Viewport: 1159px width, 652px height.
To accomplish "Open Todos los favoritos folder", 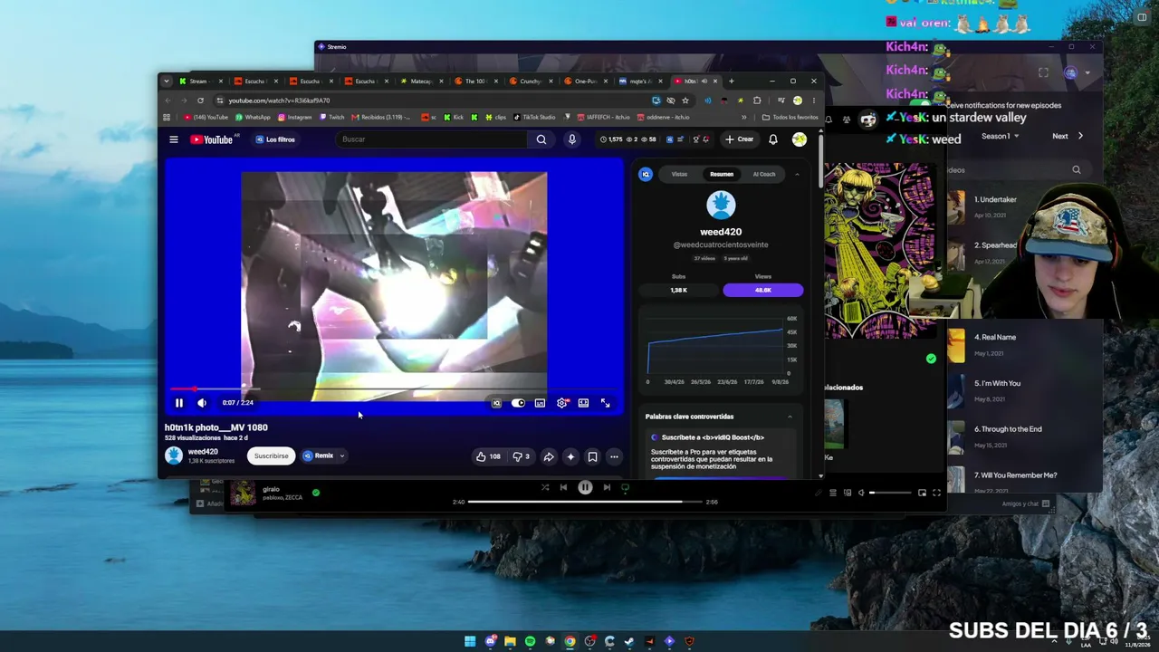I will click(x=790, y=117).
